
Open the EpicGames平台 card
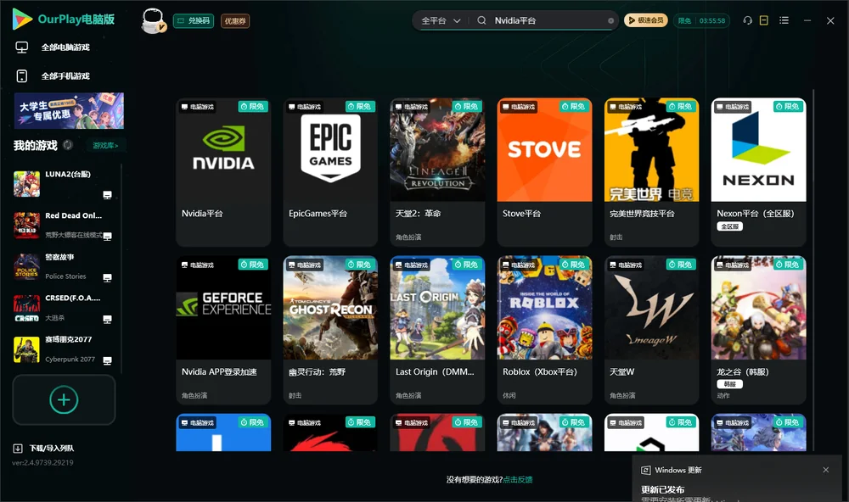coord(330,172)
